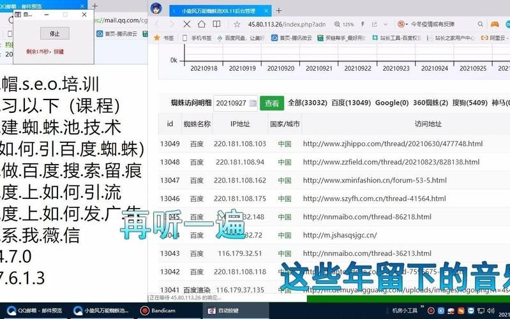Click the green 查看 button
Image resolution: width=510 pixels, height=319 pixels.
coord(271,103)
